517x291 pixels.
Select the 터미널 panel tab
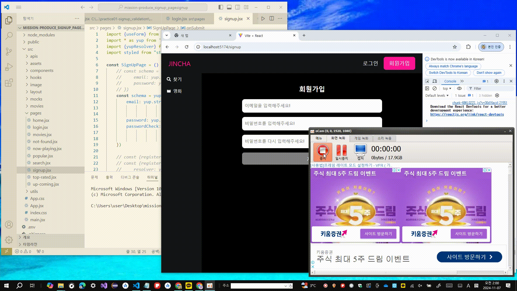click(x=152, y=177)
